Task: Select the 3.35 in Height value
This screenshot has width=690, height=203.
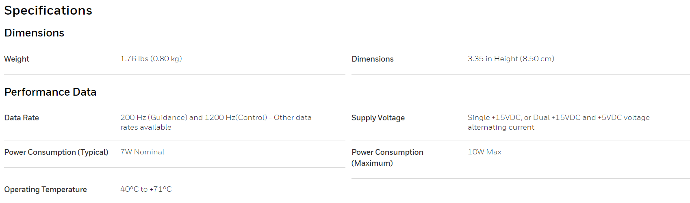Action: (511, 59)
